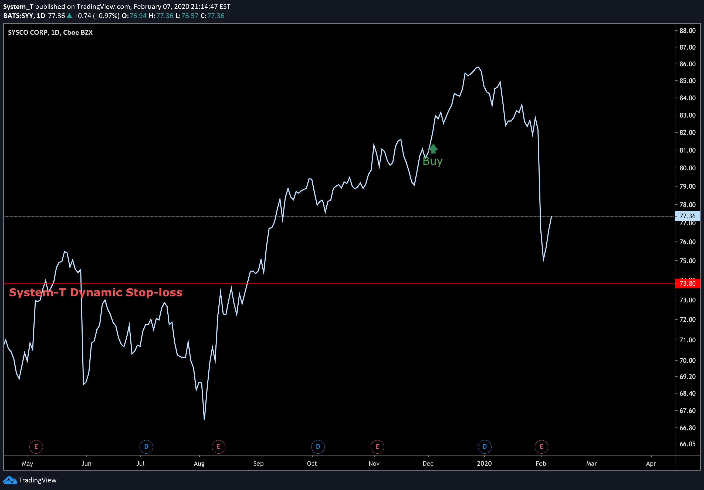Click the 70.00 price axis label
This screenshot has width=704, height=490.
pyautogui.click(x=688, y=360)
